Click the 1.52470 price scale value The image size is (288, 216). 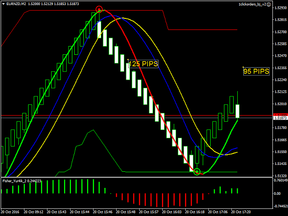tap(281, 56)
